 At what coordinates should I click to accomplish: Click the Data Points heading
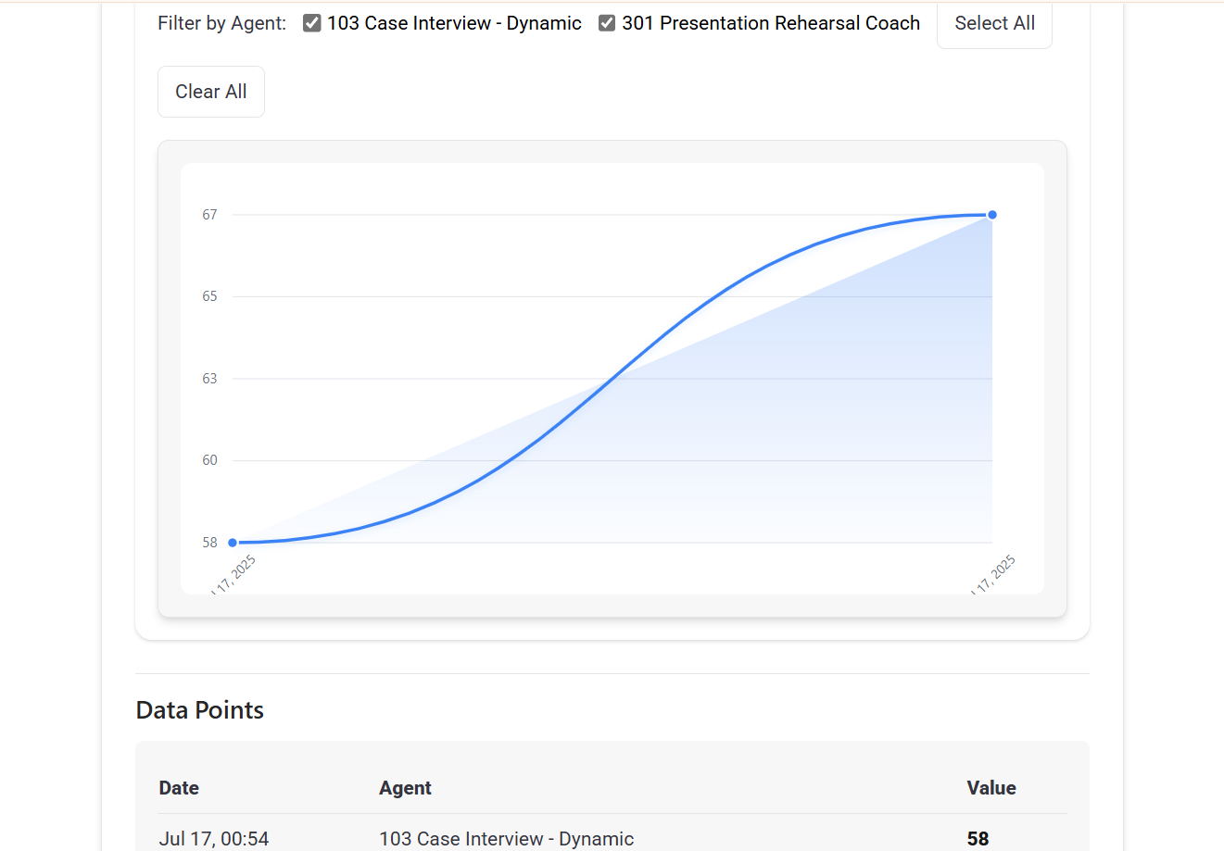point(200,710)
